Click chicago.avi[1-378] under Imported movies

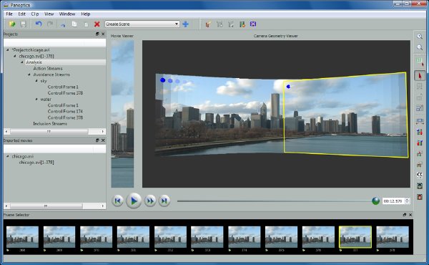pos(36,163)
